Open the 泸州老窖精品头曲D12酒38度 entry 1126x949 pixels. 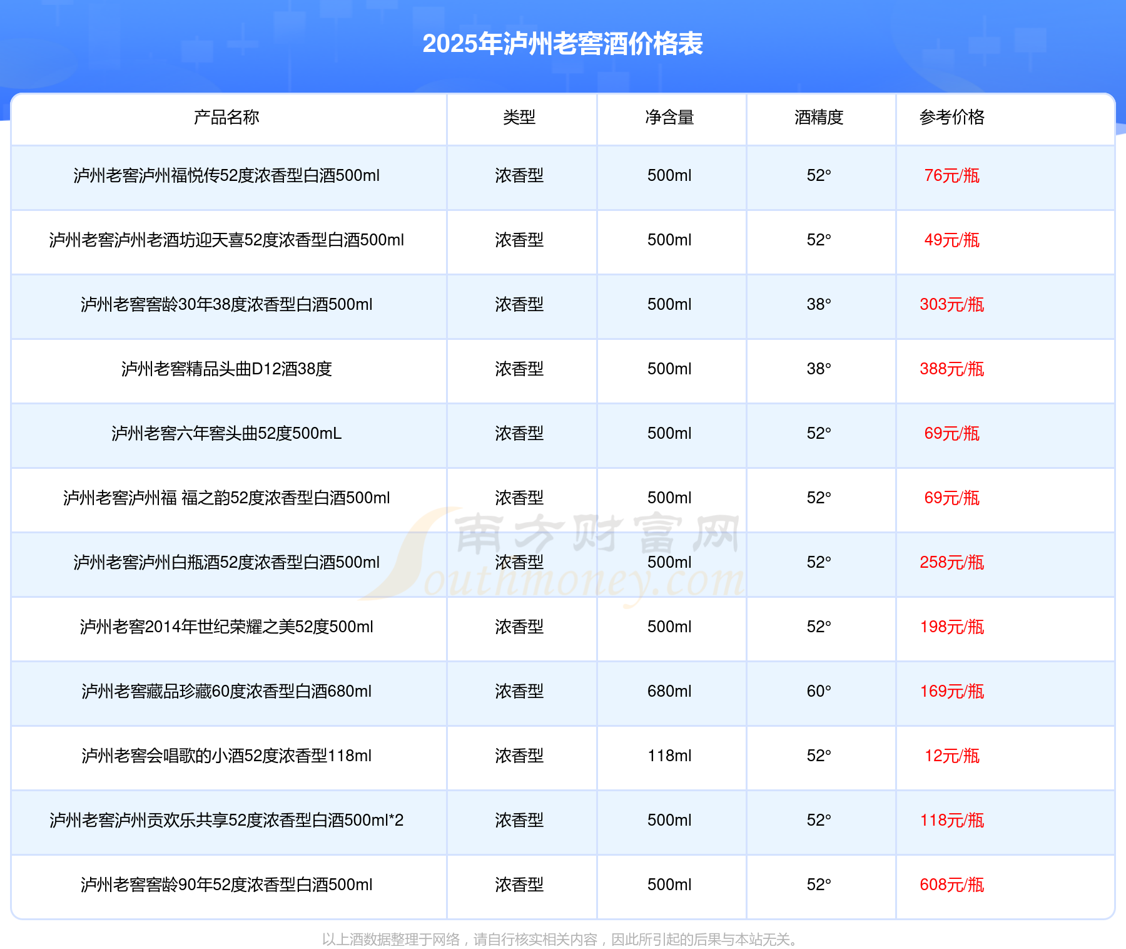click(226, 369)
